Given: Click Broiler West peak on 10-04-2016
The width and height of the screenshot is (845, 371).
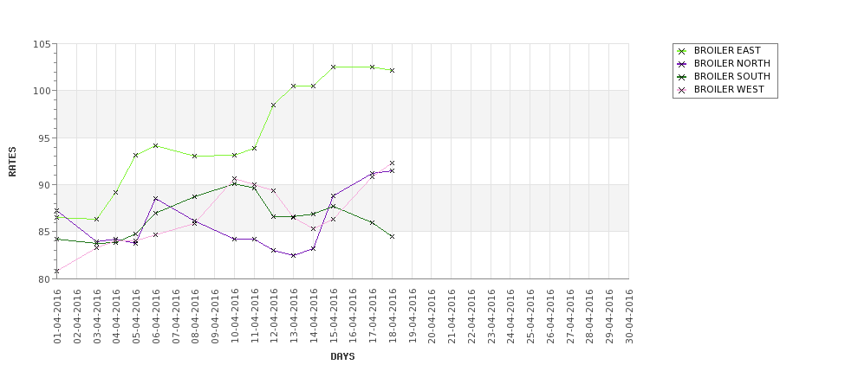Looking at the screenshot, I should click(234, 178).
